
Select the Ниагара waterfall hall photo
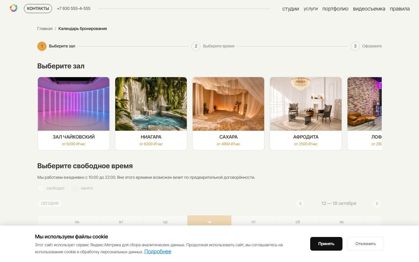click(151, 104)
